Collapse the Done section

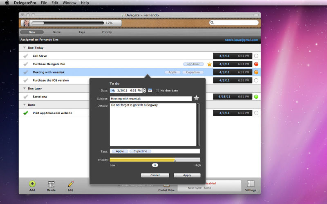[x=25, y=105]
